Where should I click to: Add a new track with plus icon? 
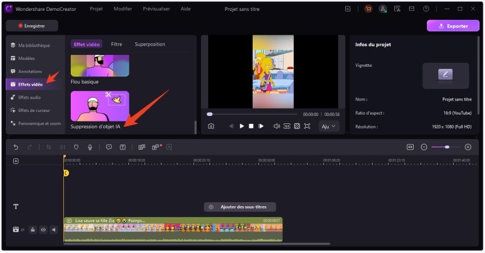tap(16, 161)
